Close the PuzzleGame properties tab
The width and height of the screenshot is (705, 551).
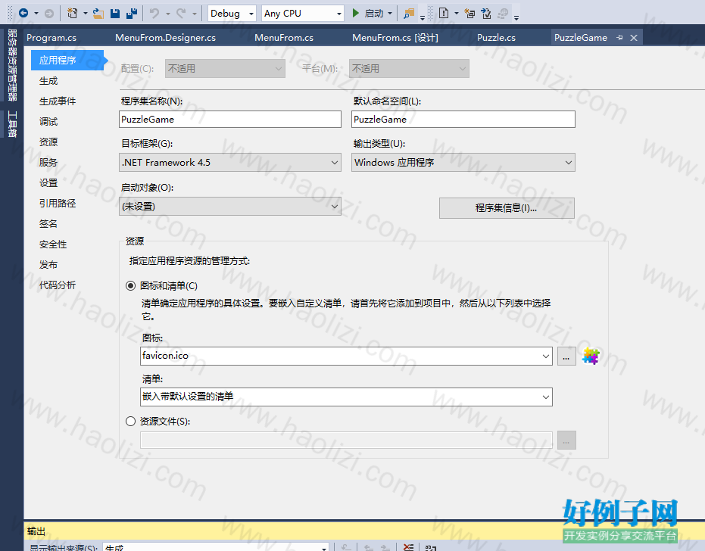[x=634, y=38]
